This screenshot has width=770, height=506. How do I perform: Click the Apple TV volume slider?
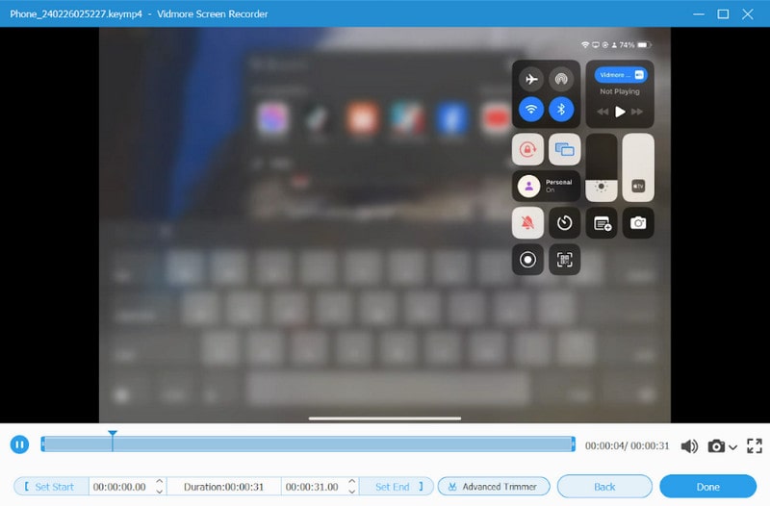coord(638,167)
